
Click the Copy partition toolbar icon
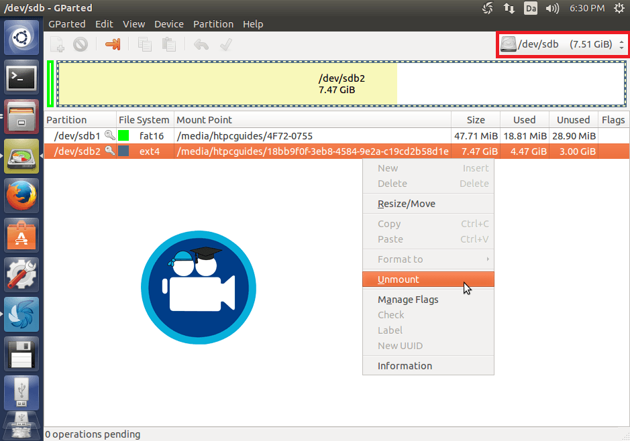pyautogui.click(x=144, y=44)
